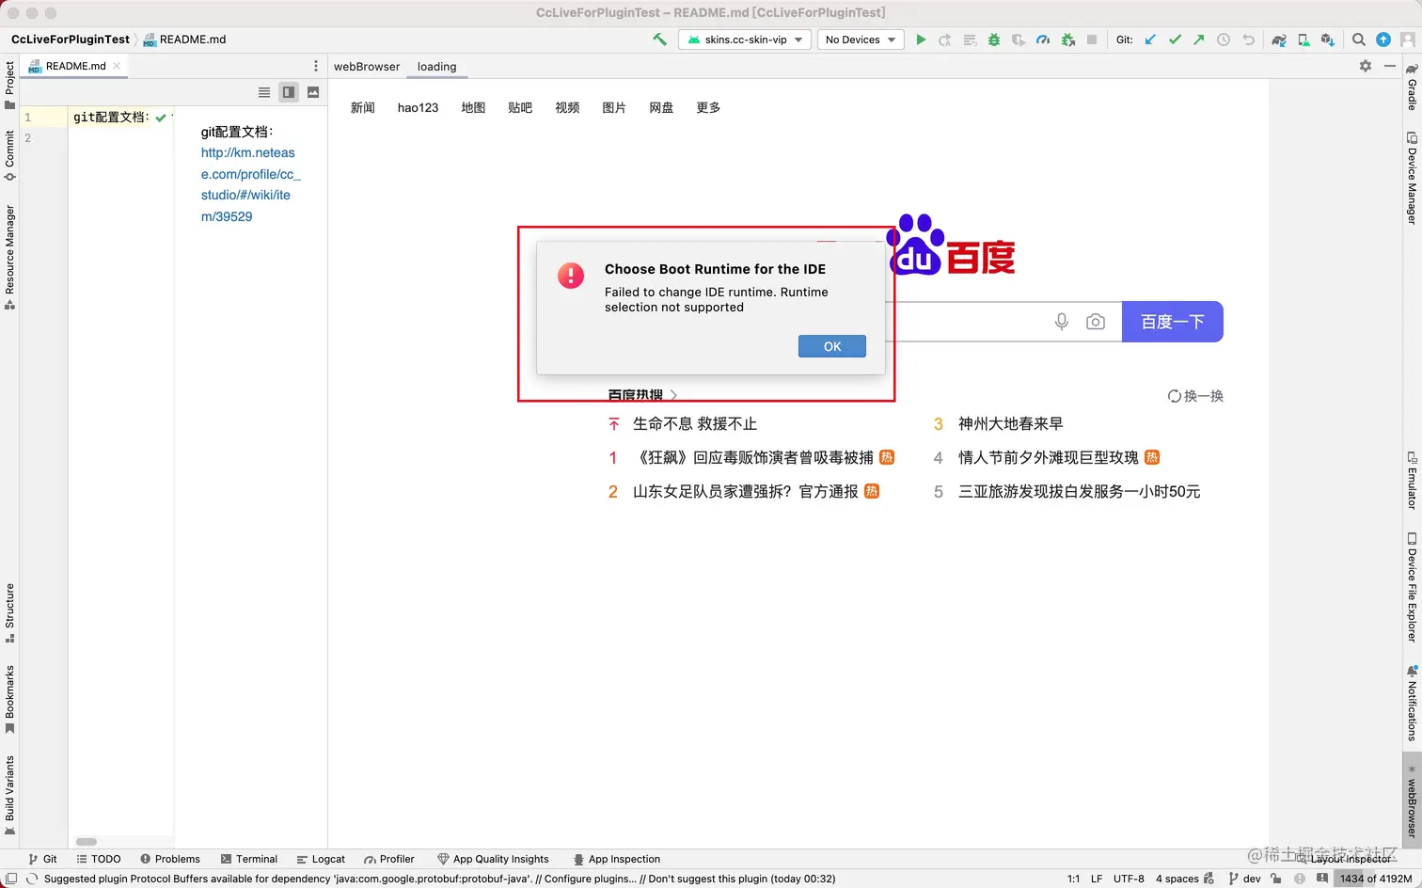Click the 地图 link on Baidu
The image size is (1422, 888).
click(x=473, y=107)
